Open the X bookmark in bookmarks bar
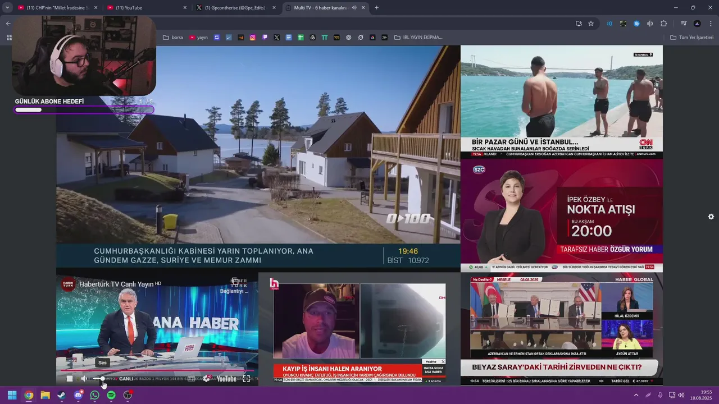Screen dimensions: 719x404 (276, 38)
